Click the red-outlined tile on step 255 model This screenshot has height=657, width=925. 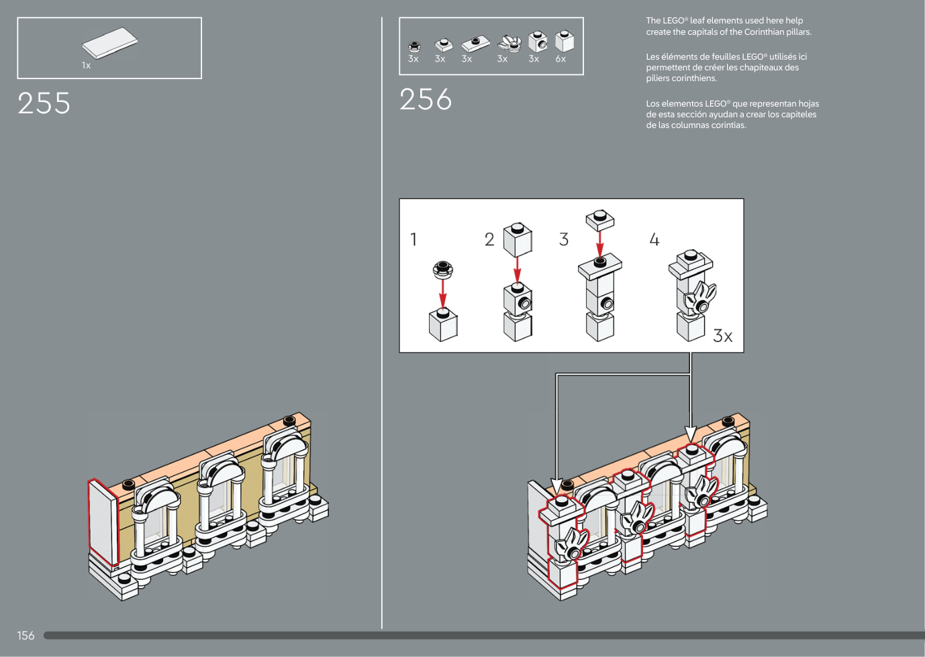pyautogui.click(x=103, y=521)
